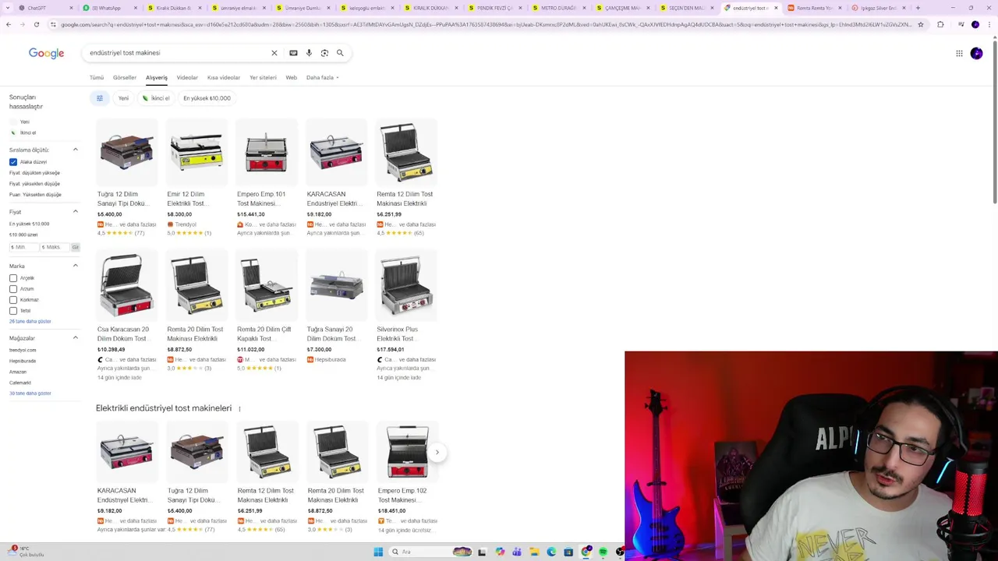Switch to the WhatsApp browser tab

[x=109, y=8]
